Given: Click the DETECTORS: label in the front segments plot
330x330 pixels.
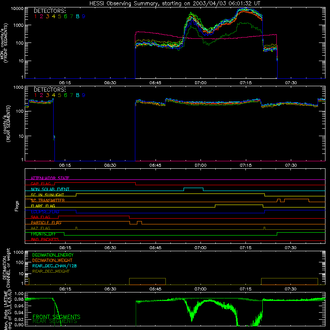Looking at the screenshot, I should pyautogui.click(x=49, y=11).
